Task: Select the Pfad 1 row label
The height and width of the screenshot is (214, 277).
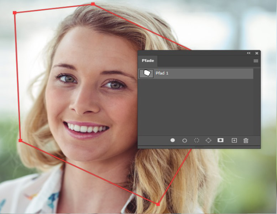Action: 162,73
